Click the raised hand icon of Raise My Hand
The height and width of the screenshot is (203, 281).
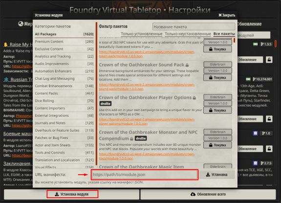pos(5,45)
